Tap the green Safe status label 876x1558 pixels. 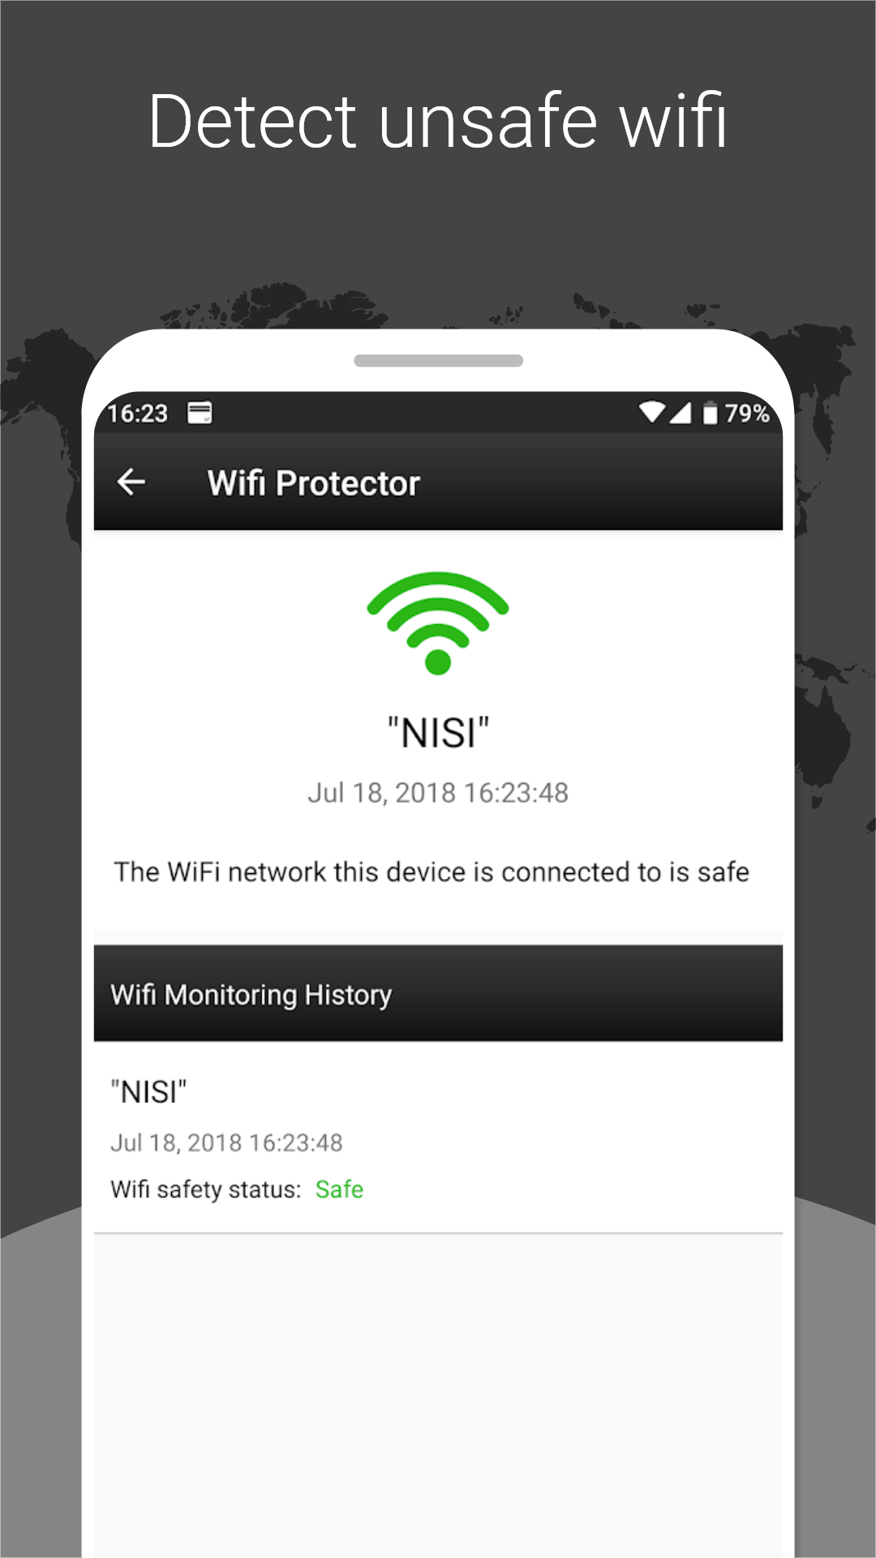coord(339,1189)
